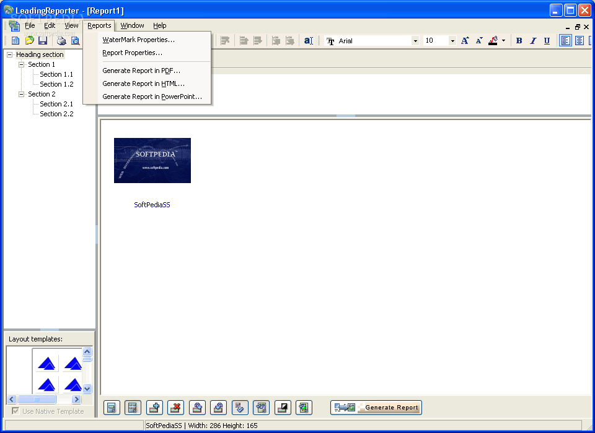Close the open Reports menu
595x433 pixels.
point(99,25)
